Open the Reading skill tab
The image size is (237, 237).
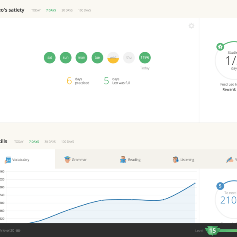coord(130,159)
